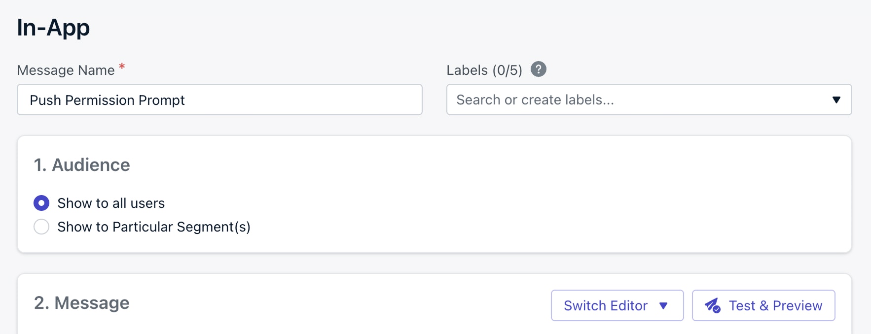Expand the Labels dropdown arrow
The height and width of the screenshot is (334, 871).
tap(836, 100)
